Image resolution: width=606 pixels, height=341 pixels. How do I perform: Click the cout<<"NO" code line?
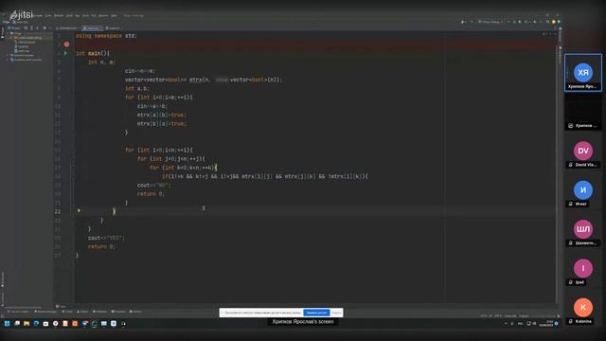pyautogui.click(x=153, y=186)
